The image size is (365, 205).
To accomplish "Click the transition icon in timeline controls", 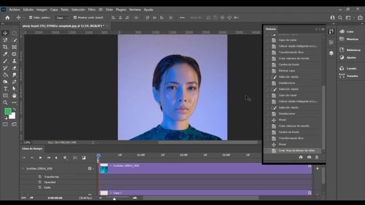I will tap(84, 158).
